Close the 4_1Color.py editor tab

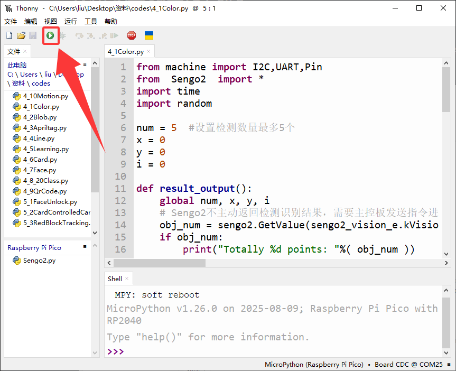[148, 51]
